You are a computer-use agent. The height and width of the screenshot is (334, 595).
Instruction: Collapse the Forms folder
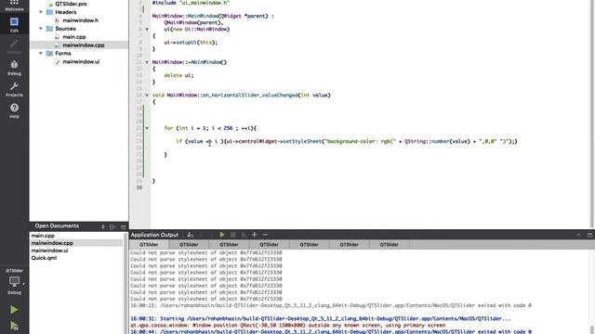click(x=41, y=54)
